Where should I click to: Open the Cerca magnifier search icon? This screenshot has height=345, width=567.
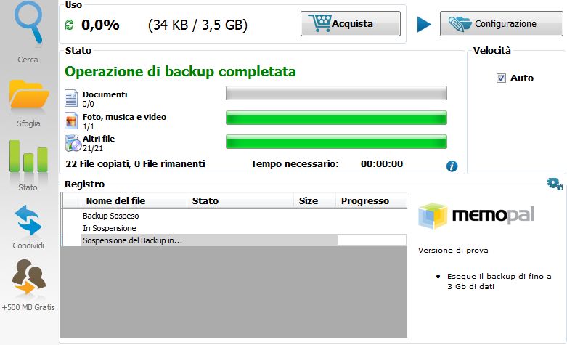(28, 25)
